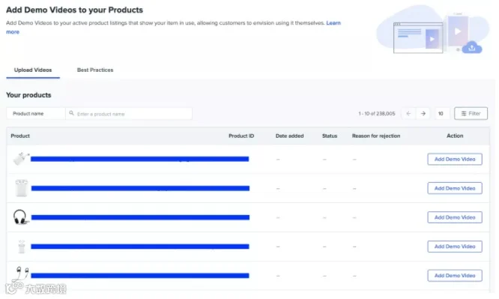499x299 pixels.
Task: Focus the product name search field
Action: pos(129,114)
